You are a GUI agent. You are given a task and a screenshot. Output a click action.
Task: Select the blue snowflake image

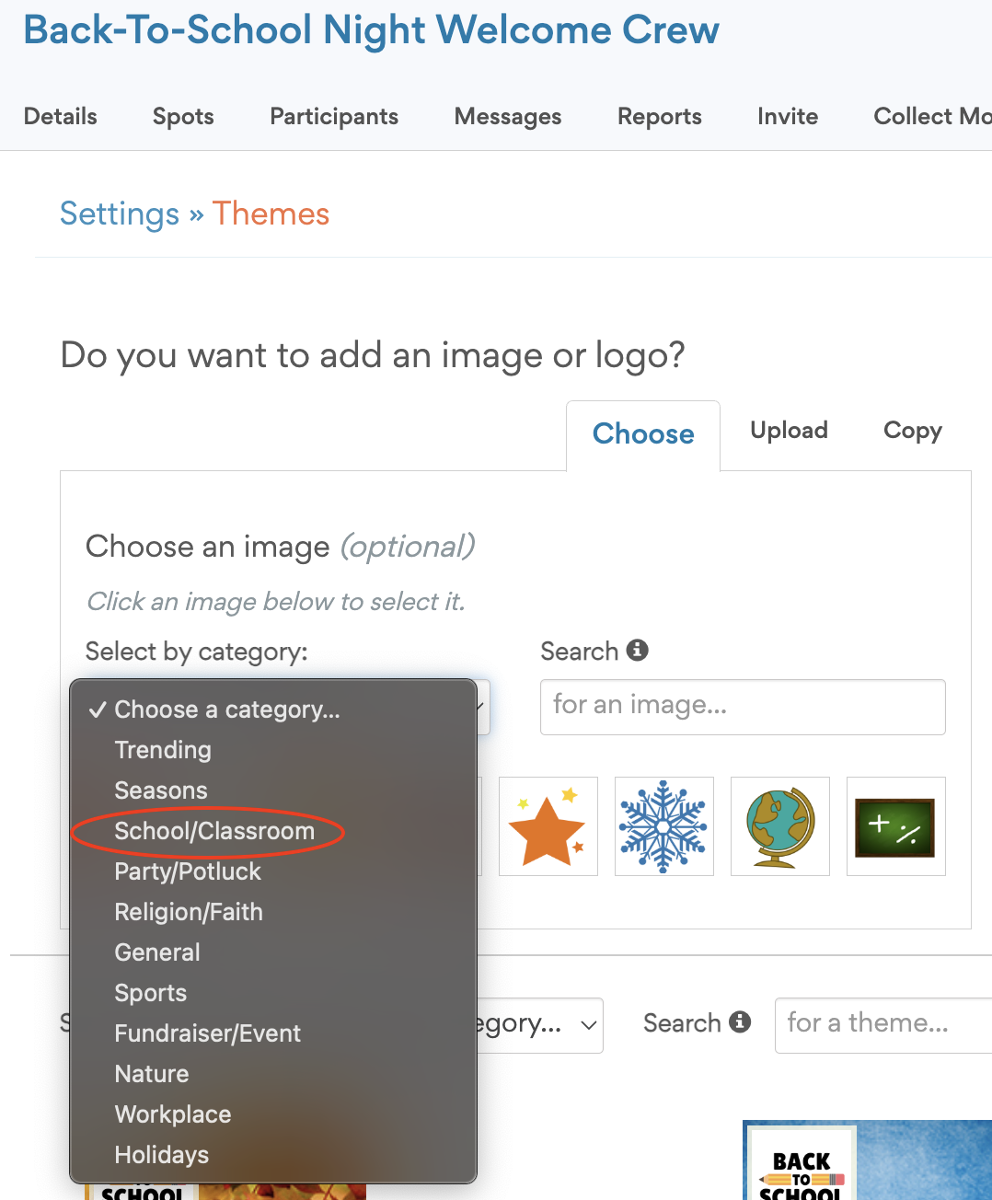click(664, 825)
